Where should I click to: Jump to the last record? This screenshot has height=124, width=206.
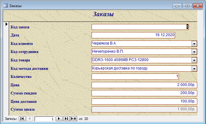point(67,119)
